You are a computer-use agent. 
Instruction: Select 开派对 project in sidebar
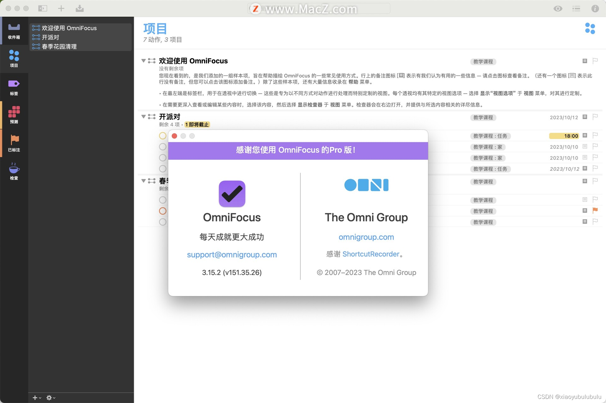point(81,37)
